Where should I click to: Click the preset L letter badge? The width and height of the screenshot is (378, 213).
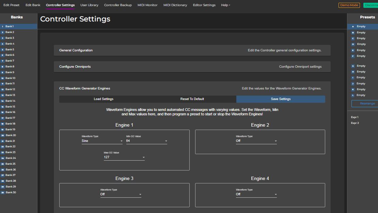(353, 95)
